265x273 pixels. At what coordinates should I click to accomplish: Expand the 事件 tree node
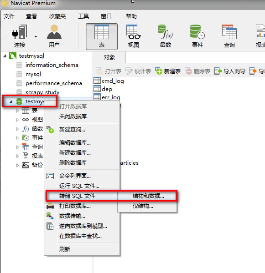coord(17,138)
